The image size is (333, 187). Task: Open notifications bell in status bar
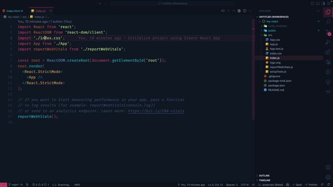pyautogui.click(x=328, y=185)
